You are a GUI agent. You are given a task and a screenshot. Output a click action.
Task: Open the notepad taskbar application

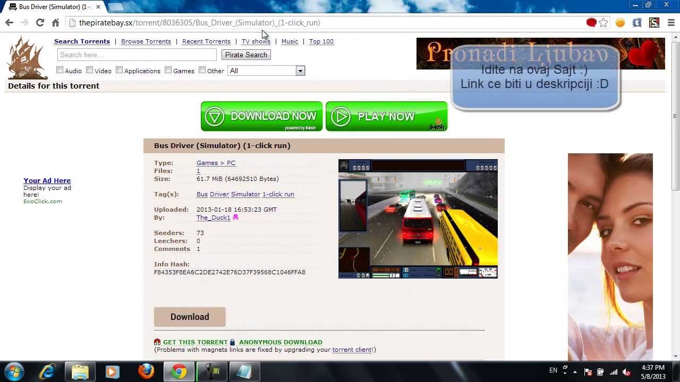pos(244,371)
